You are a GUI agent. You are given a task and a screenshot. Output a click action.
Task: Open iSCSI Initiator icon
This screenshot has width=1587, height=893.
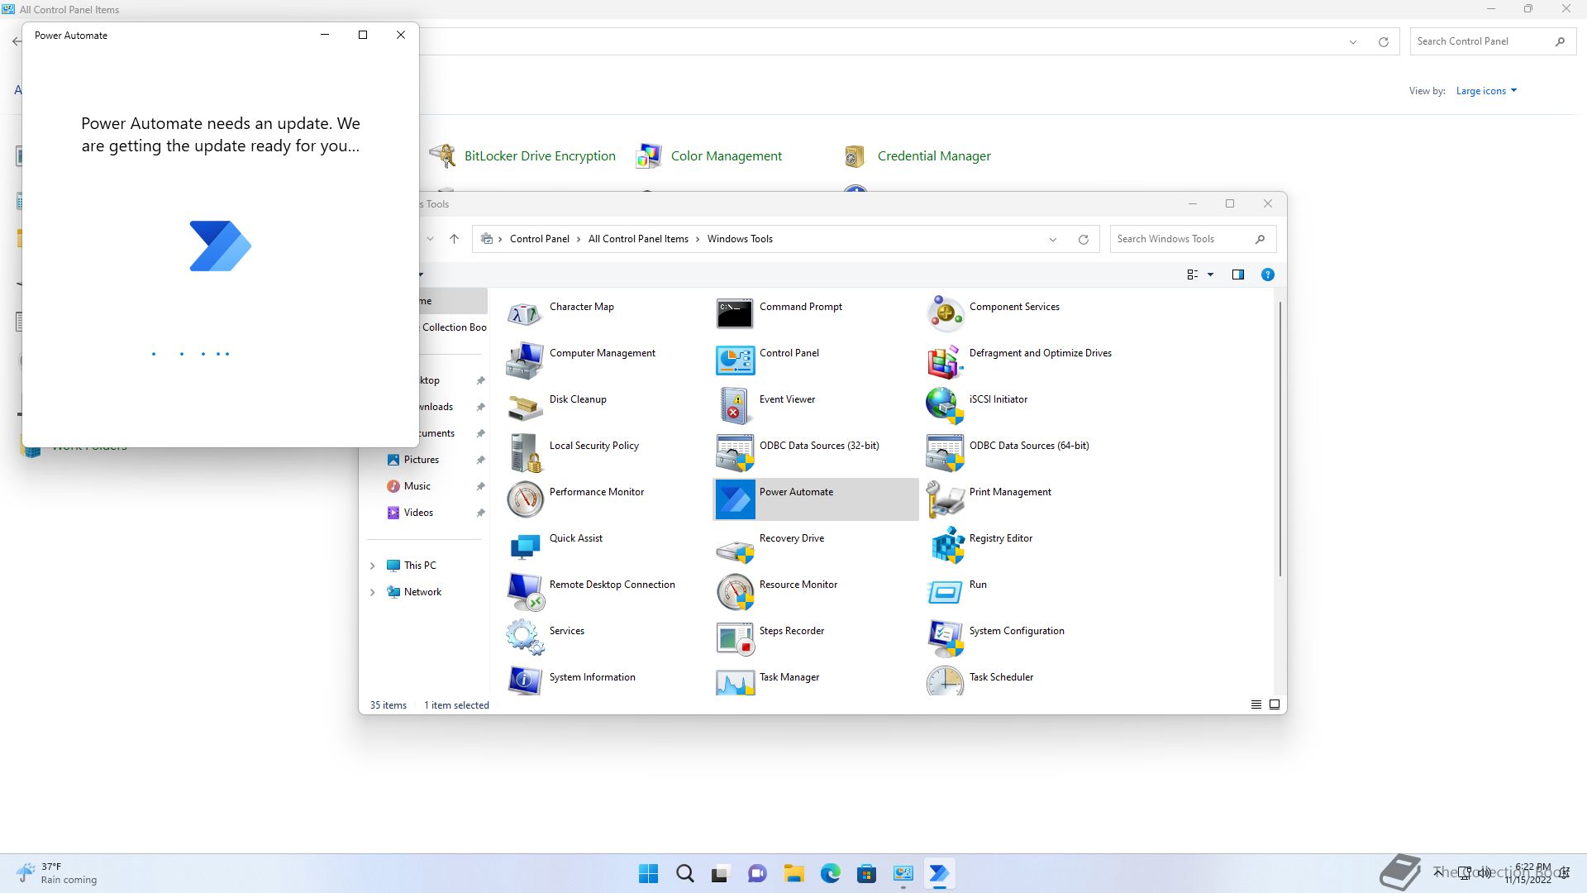tap(945, 407)
